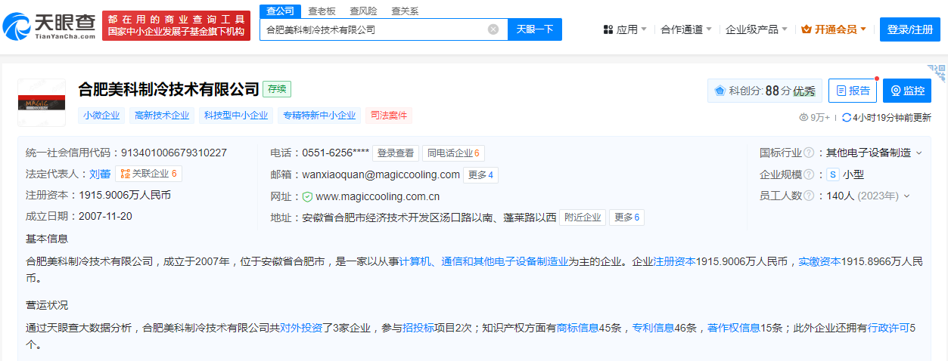Click the help icon beside 企业规模

tap(809, 174)
